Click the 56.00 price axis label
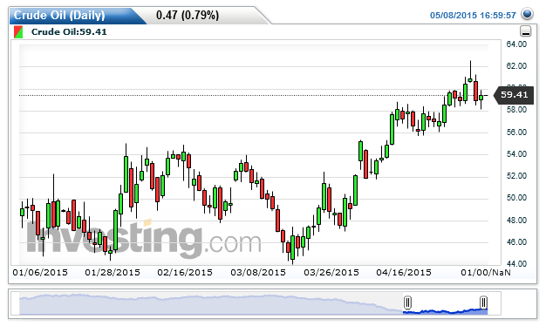546x326 pixels. pos(516,132)
